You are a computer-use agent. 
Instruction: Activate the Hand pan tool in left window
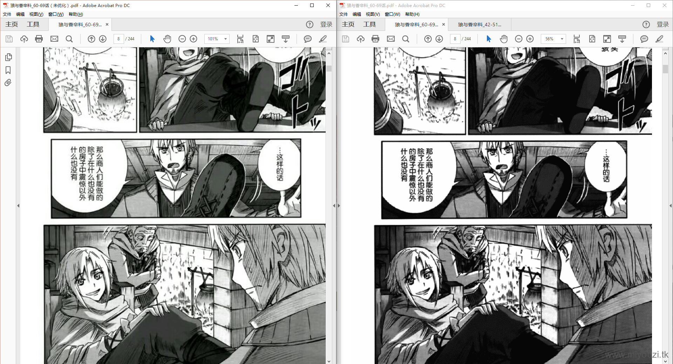coord(167,39)
